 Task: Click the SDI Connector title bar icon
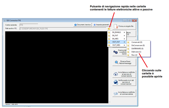[x=5, y=21]
